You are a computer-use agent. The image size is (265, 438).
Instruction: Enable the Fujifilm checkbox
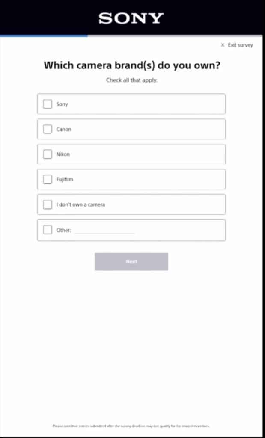[48, 179]
